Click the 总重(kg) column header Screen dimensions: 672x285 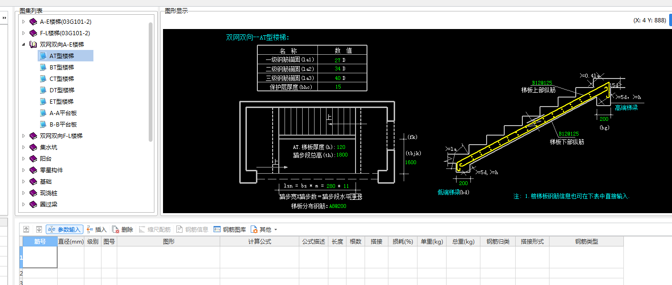point(464,242)
